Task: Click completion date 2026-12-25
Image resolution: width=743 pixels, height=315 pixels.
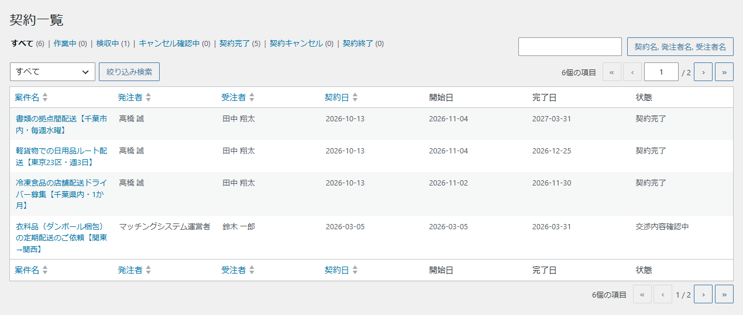Action: click(552, 150)
